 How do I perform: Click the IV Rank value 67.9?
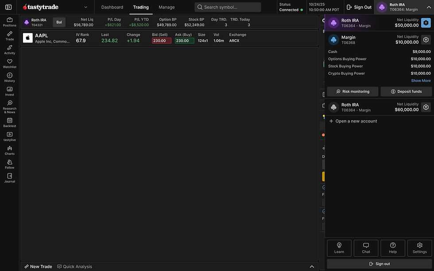81,41
